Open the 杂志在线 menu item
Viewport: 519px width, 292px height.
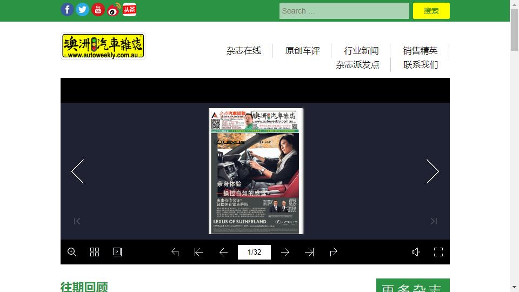[x=244, y=51]
